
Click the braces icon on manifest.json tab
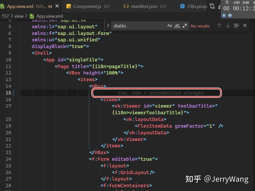126,6
